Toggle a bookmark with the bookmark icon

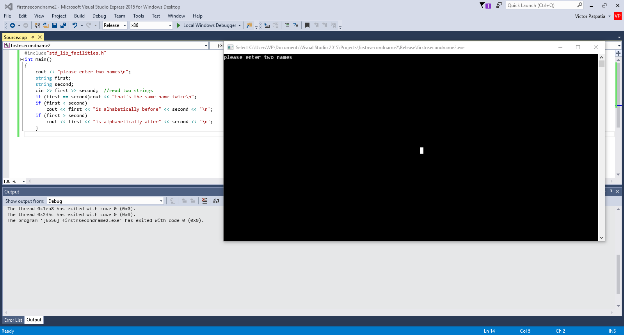307,25
